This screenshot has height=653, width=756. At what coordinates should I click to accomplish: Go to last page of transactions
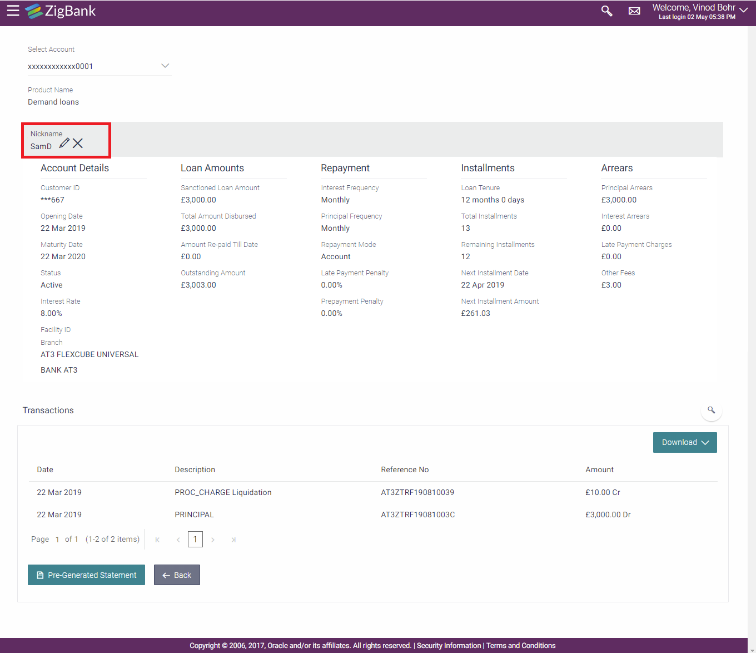(233, 540)
